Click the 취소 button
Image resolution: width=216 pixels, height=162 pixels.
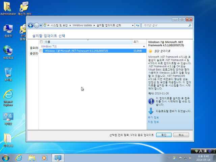point(181,135)
